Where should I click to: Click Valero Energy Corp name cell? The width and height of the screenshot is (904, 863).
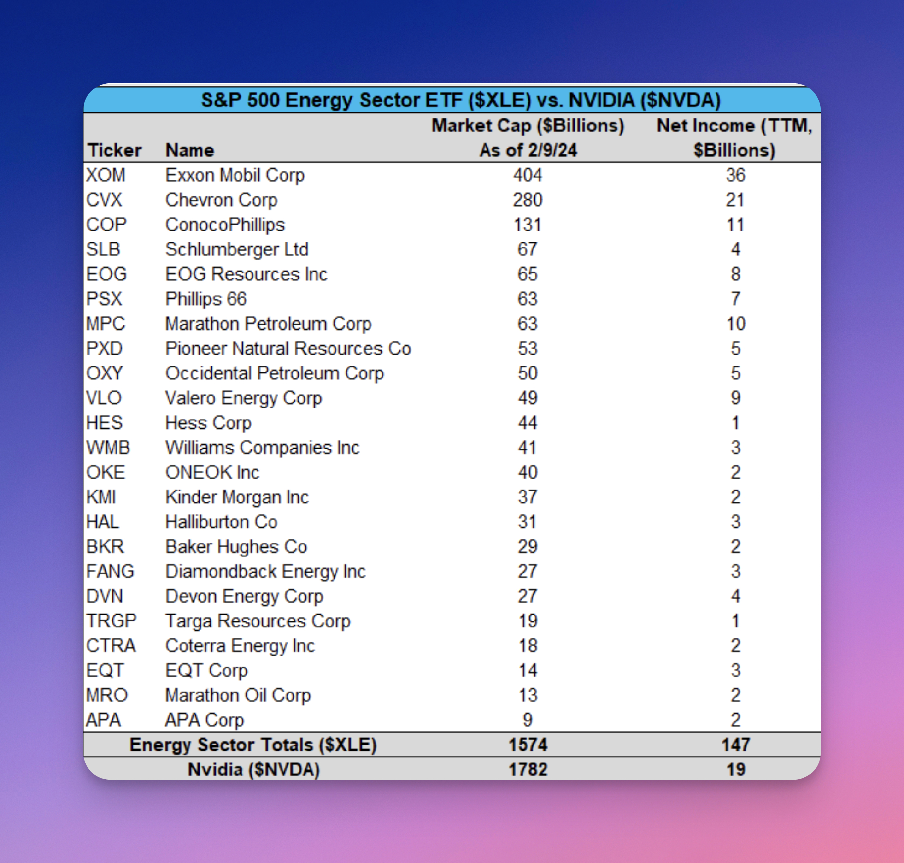coord(244,398)
